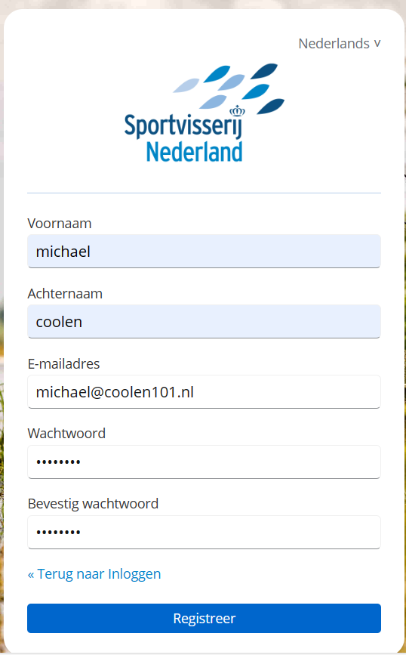Click the Achternaam field label

pyautogui.click(x=65, y=293)
